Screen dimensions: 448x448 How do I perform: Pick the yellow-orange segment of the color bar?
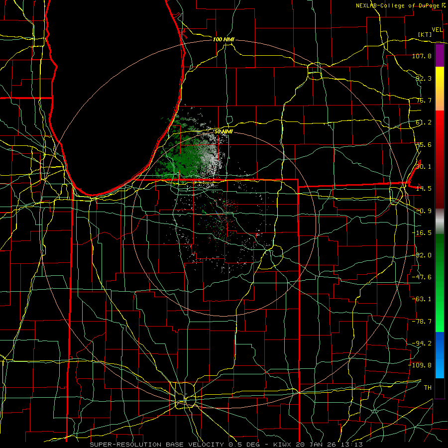point(440,89)
